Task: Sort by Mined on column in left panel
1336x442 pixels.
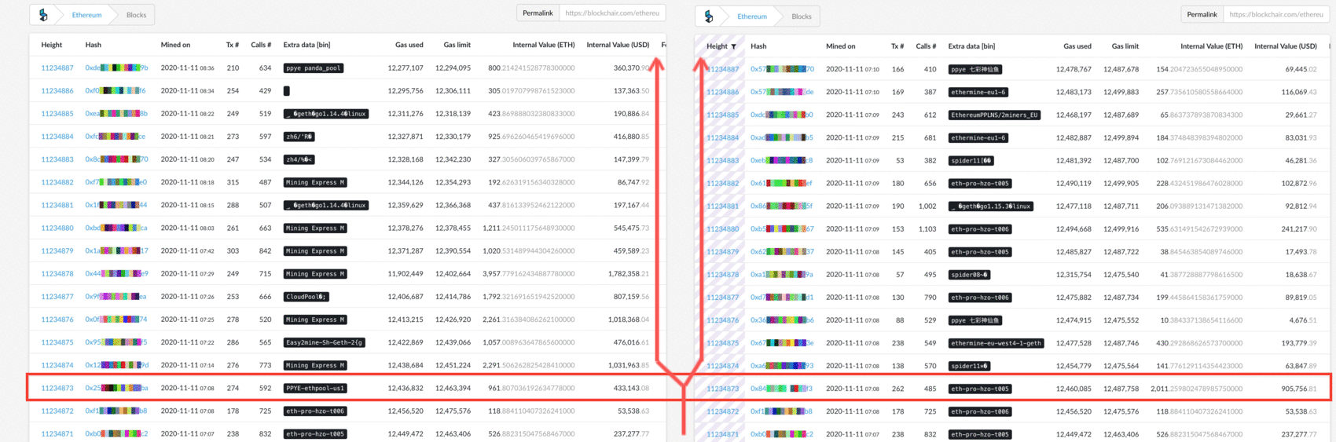Action: [175, 45]
